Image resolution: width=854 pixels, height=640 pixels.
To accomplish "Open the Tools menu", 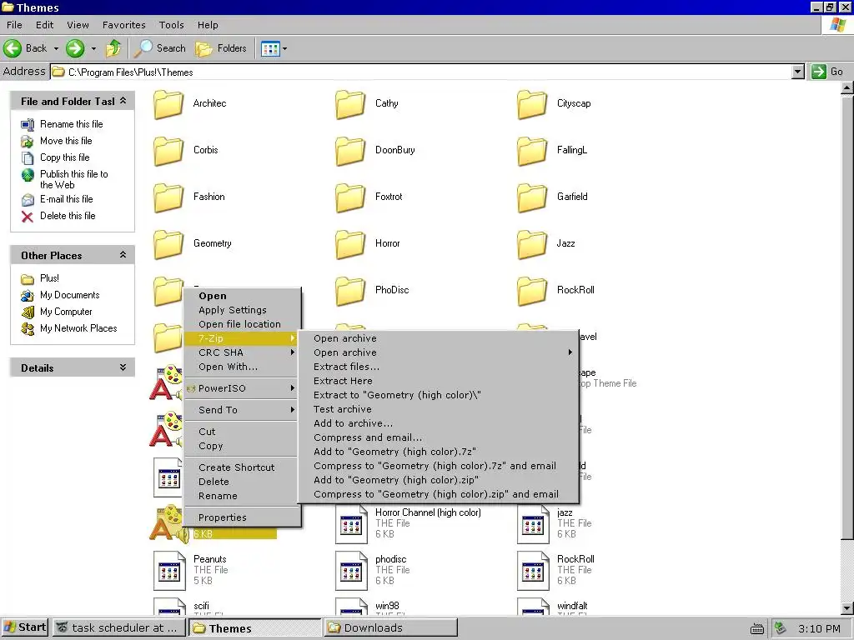I will click(172, 25).
